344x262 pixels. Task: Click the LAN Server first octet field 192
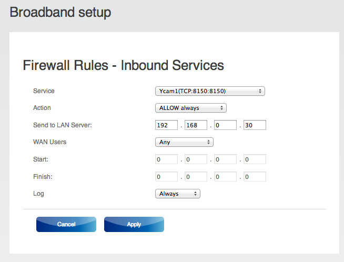[x=166, y=125]
